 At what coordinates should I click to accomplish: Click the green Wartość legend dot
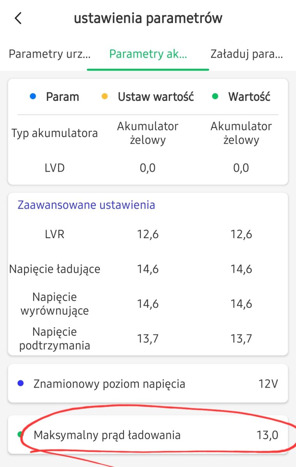coord(216,97)
